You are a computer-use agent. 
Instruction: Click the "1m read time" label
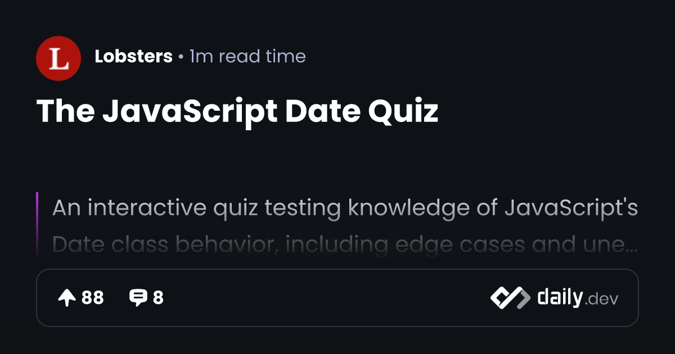tap(247, 57)
